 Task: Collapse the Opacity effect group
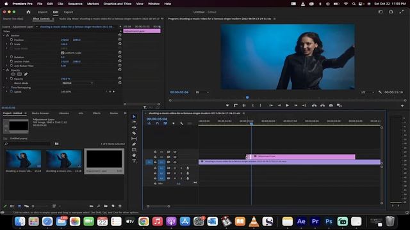pyautogui.click(x=4, y=70)
